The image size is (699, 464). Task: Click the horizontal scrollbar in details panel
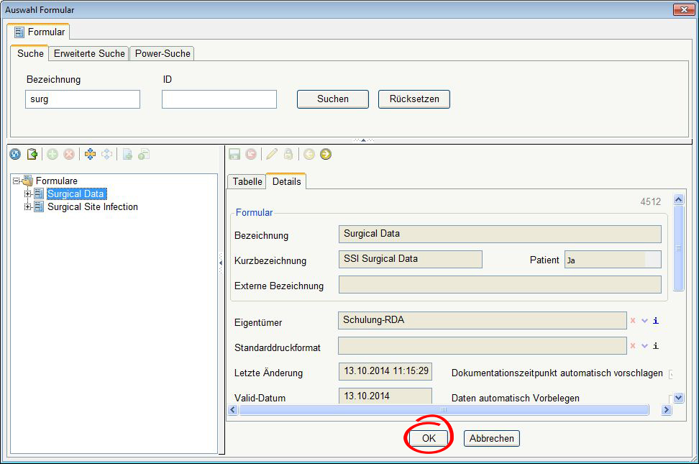pyautogui.click(x=443, y=409)
